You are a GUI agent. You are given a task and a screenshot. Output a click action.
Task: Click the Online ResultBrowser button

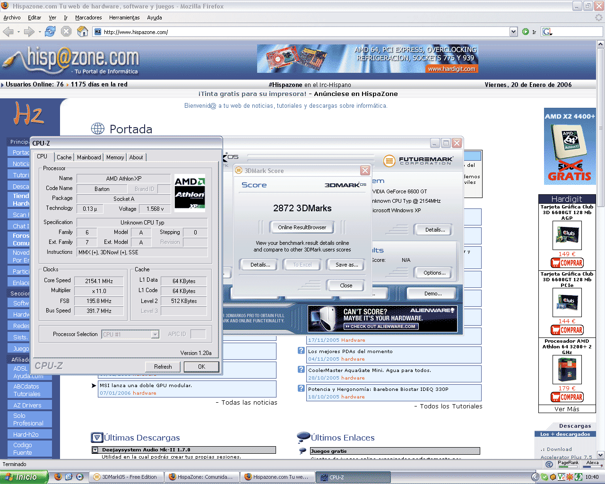tap(302, 227)
